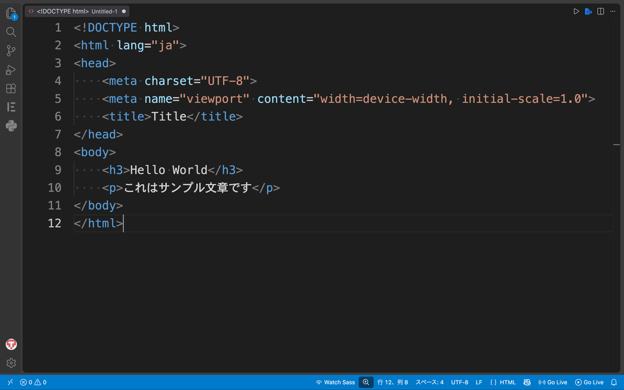Toggle the zoom magnifier status bar item
Image resolution: width=624 pixels, height=390 pixels.
click(x=366, y=382)
